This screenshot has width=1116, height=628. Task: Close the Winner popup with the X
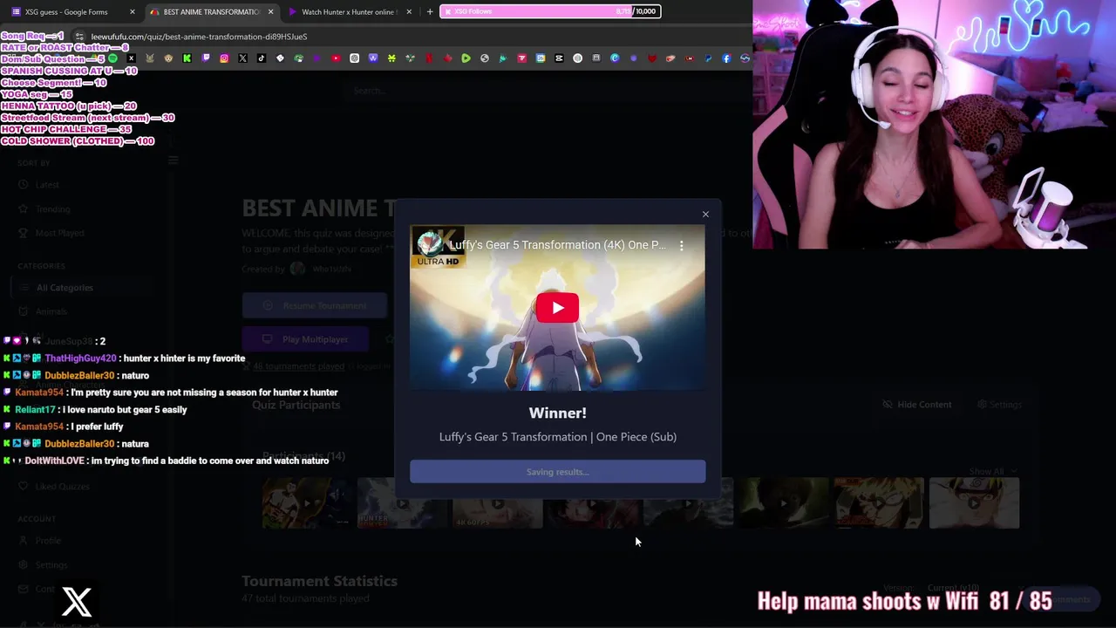click(705, 214)
